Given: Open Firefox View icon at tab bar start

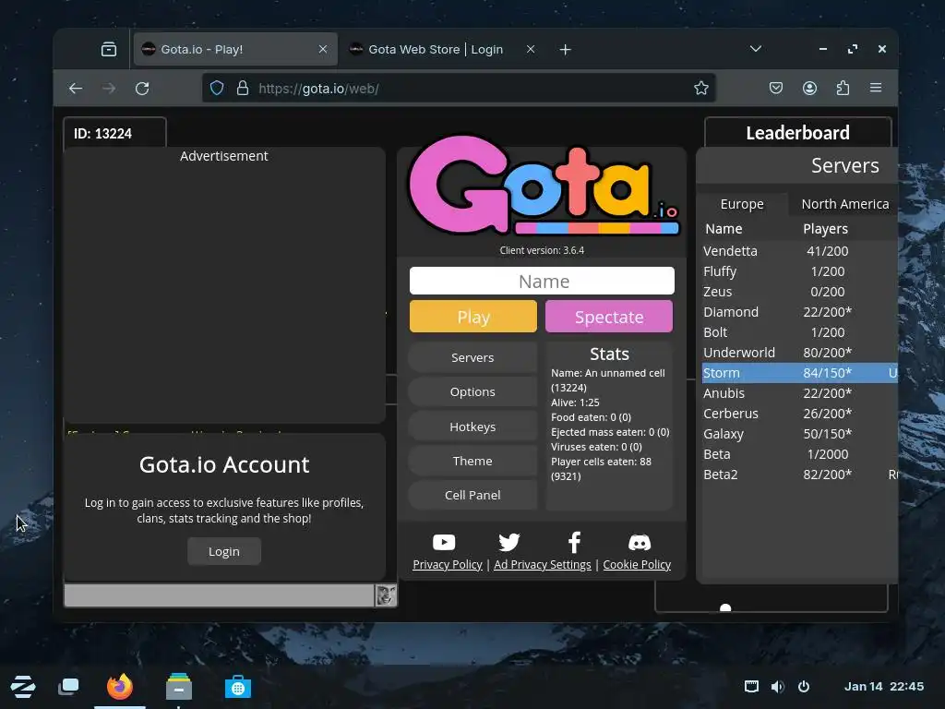Looking at the screenshot, I should pos(109,50).
